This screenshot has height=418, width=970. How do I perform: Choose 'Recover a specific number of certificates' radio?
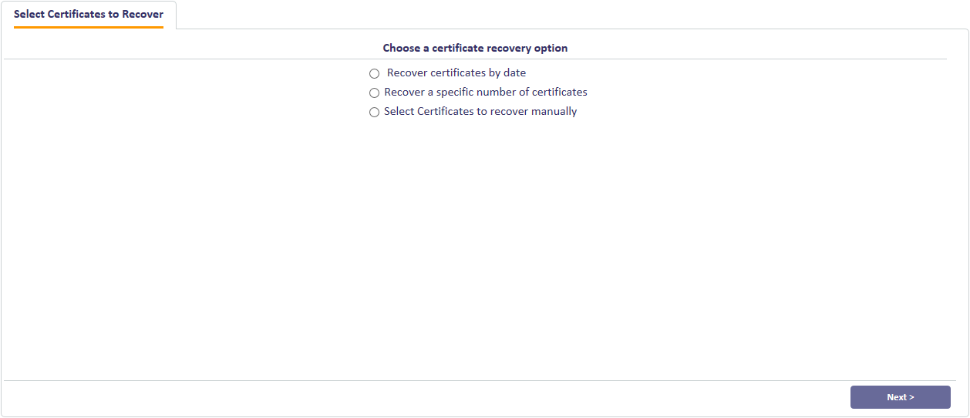pyautogui.click(x=374, y=93)
